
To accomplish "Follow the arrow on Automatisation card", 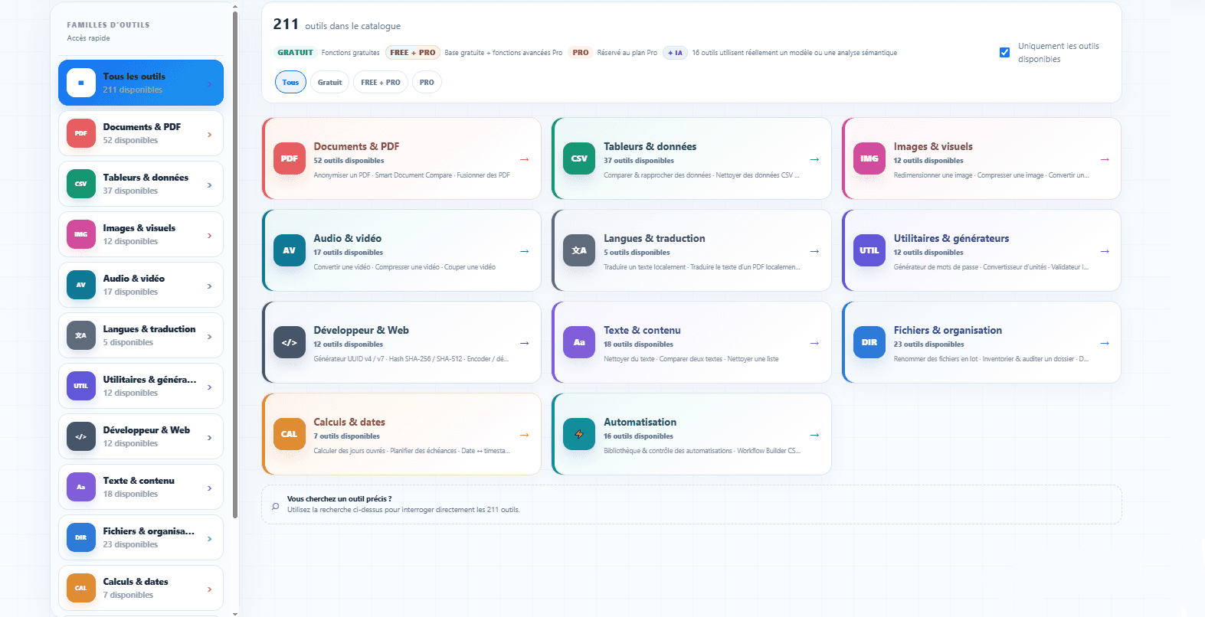I will [x=814, y=435].
